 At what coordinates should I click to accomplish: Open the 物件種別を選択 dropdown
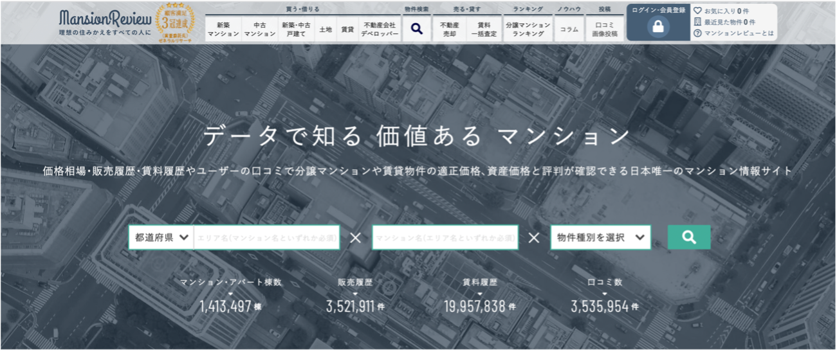[600, 237]
